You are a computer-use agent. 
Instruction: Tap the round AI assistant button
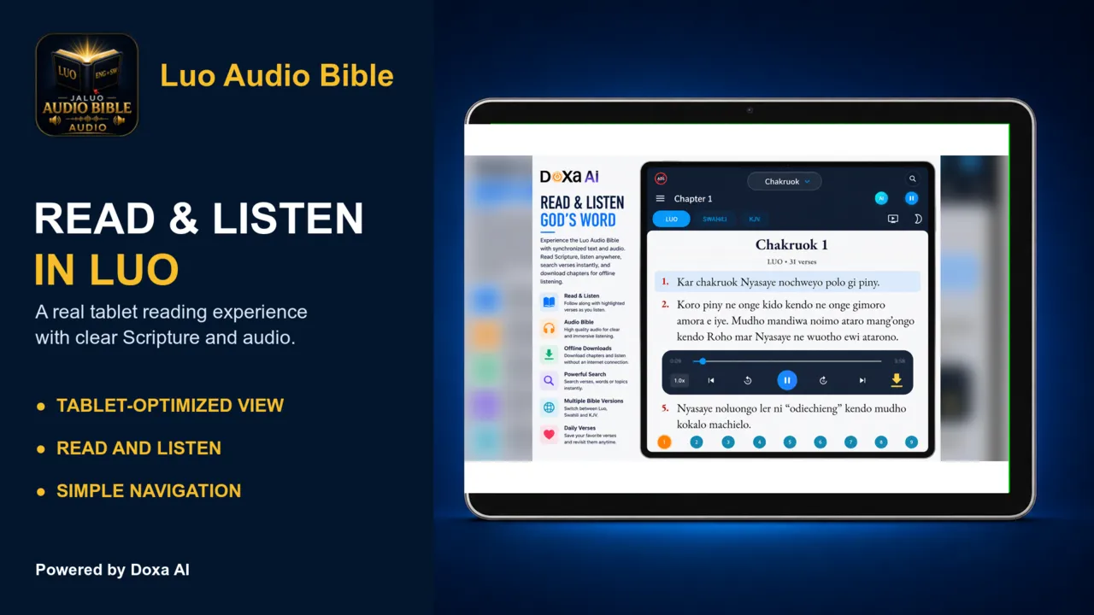[x=881, y=198]
